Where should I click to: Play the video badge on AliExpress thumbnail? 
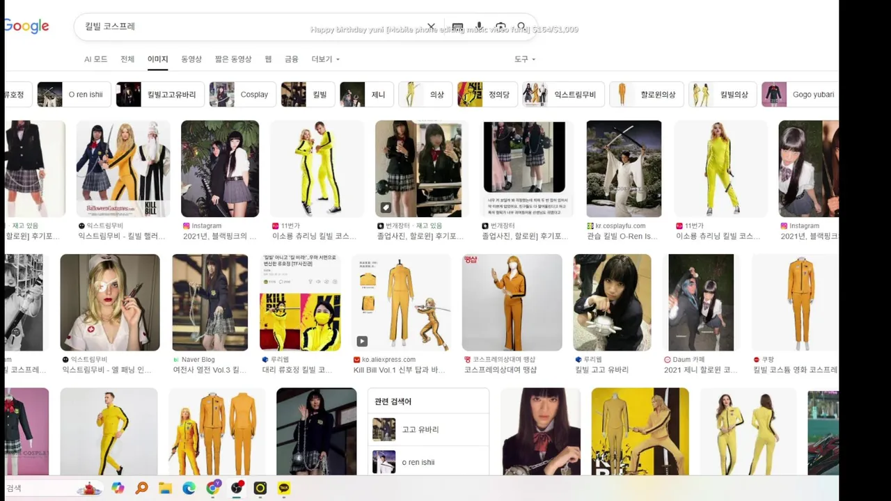(x=363, y=341)
